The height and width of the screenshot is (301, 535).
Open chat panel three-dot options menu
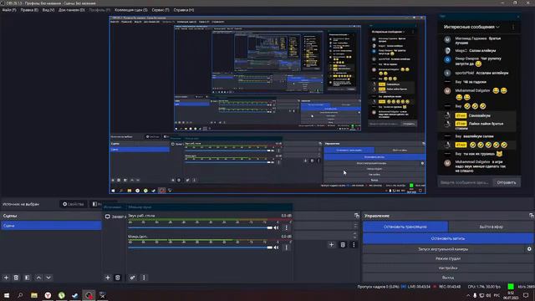point(513,27)
